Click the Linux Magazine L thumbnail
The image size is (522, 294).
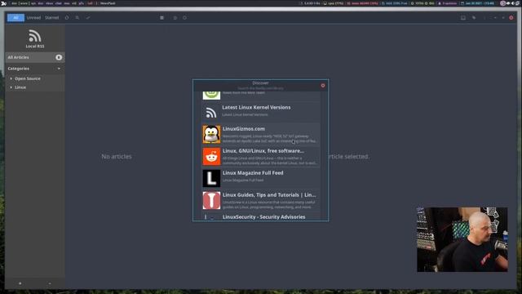pyautogui.click(x=211, y=178)
